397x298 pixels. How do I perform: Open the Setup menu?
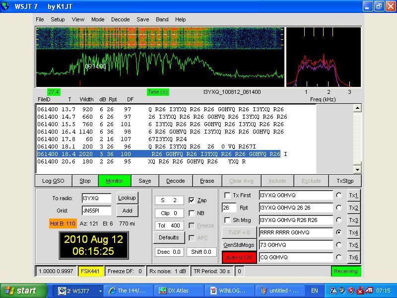click(58, 19)
